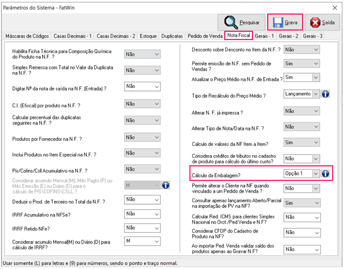This screenshot has width=344, height=269.
Task: Go to Máscaras de Códigos tab
Action: point(26,36)
